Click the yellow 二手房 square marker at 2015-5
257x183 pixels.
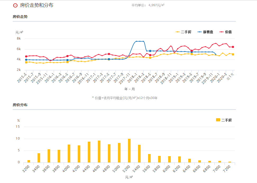pos(26,62)
